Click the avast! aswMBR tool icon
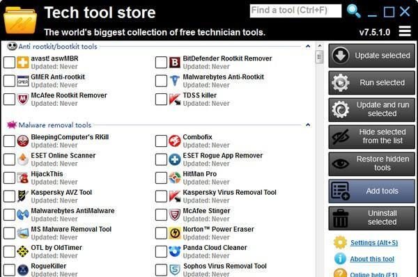The width and height of the screenshot is (418, 277). pos(23,63)
